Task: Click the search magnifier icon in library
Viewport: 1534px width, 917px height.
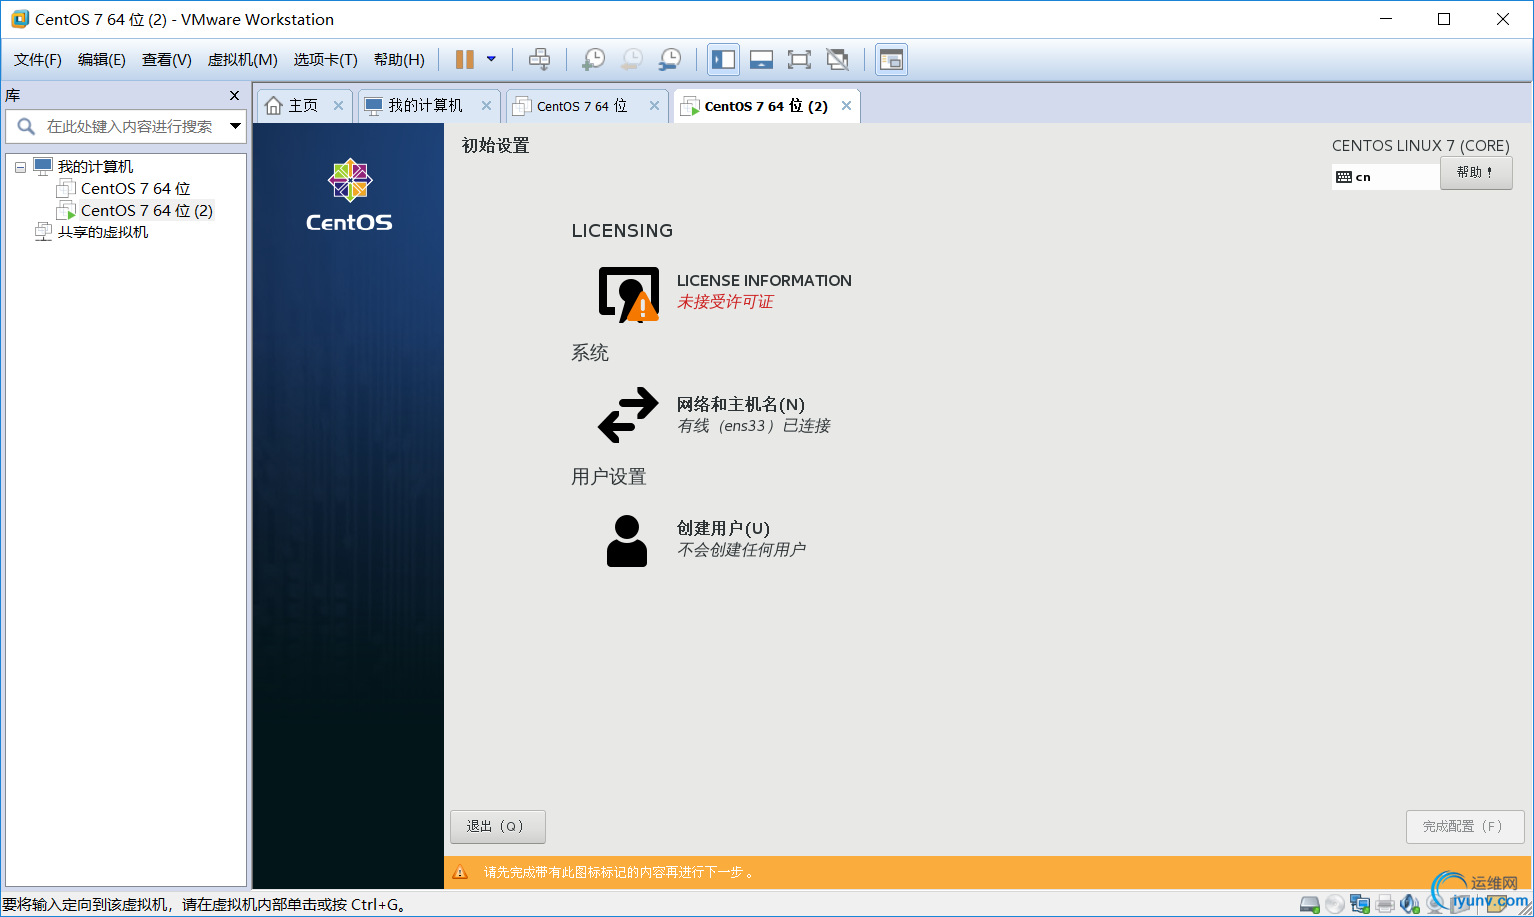Action: [x=26, y=126]
